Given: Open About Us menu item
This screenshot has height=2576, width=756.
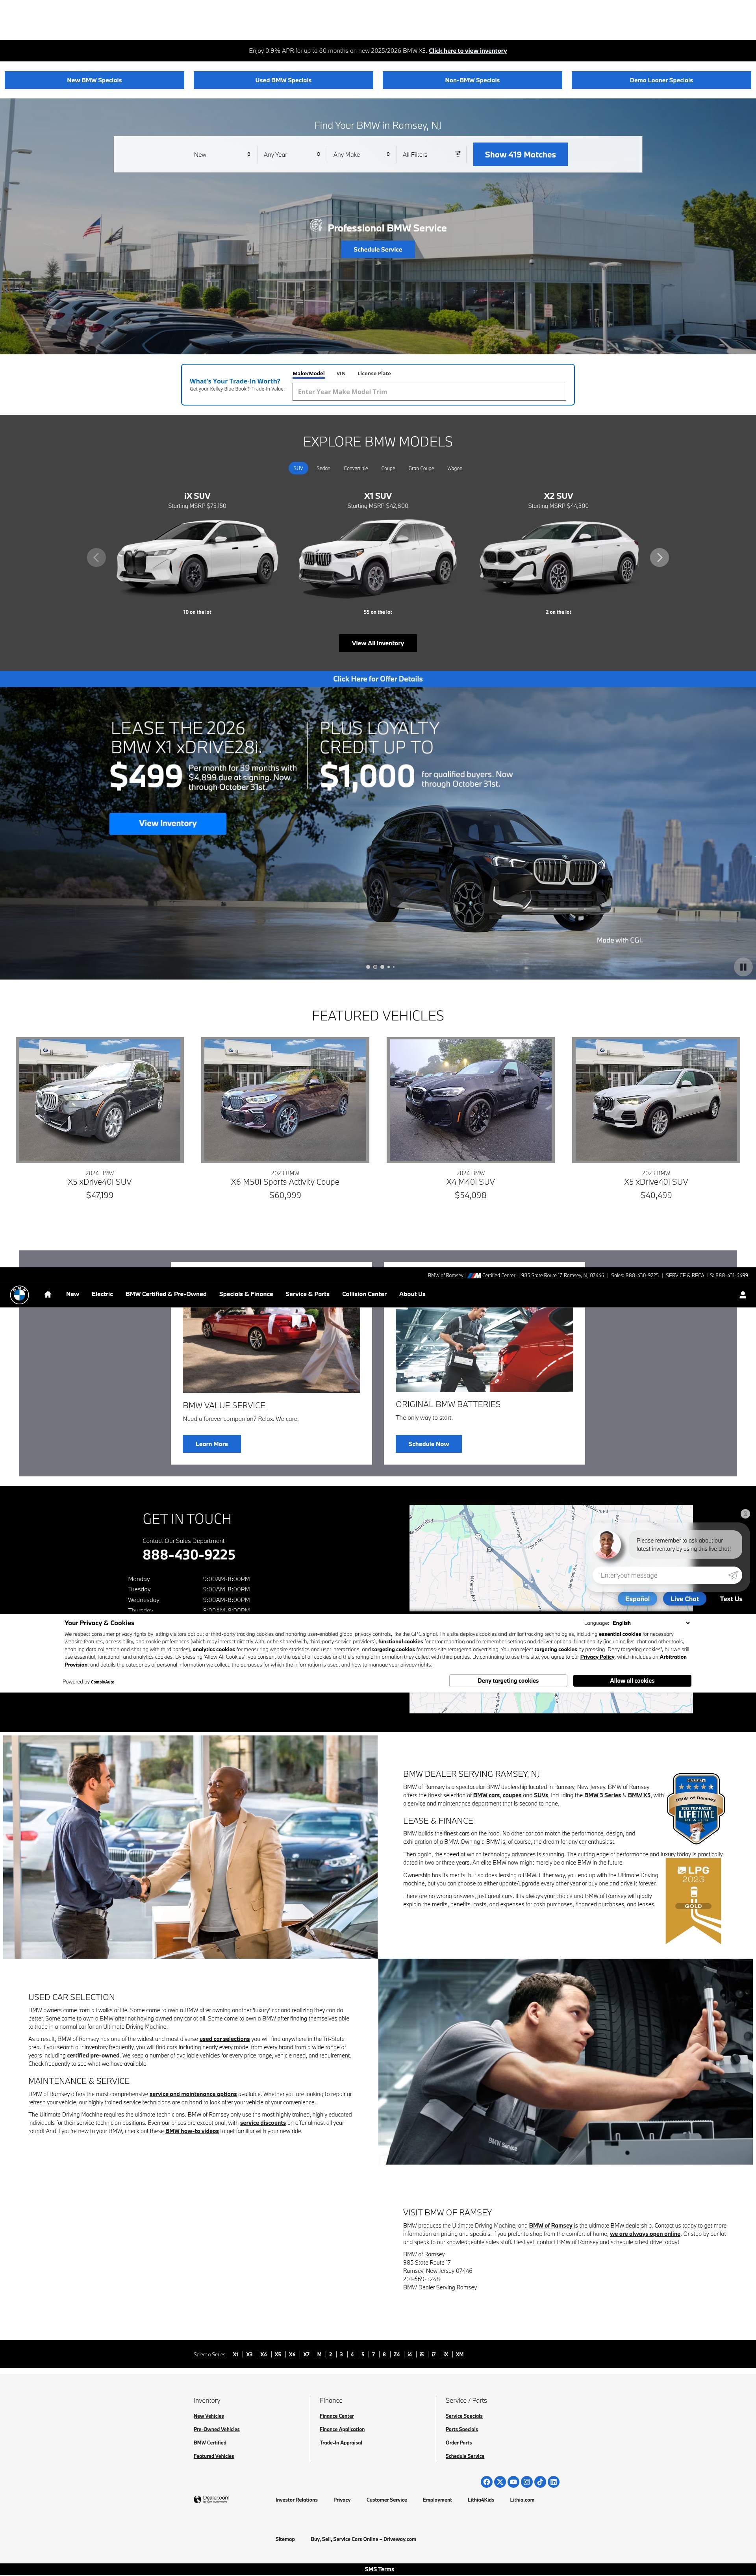Looking at the screenshot, I should pyautogui.click(x=412, y=1294).
